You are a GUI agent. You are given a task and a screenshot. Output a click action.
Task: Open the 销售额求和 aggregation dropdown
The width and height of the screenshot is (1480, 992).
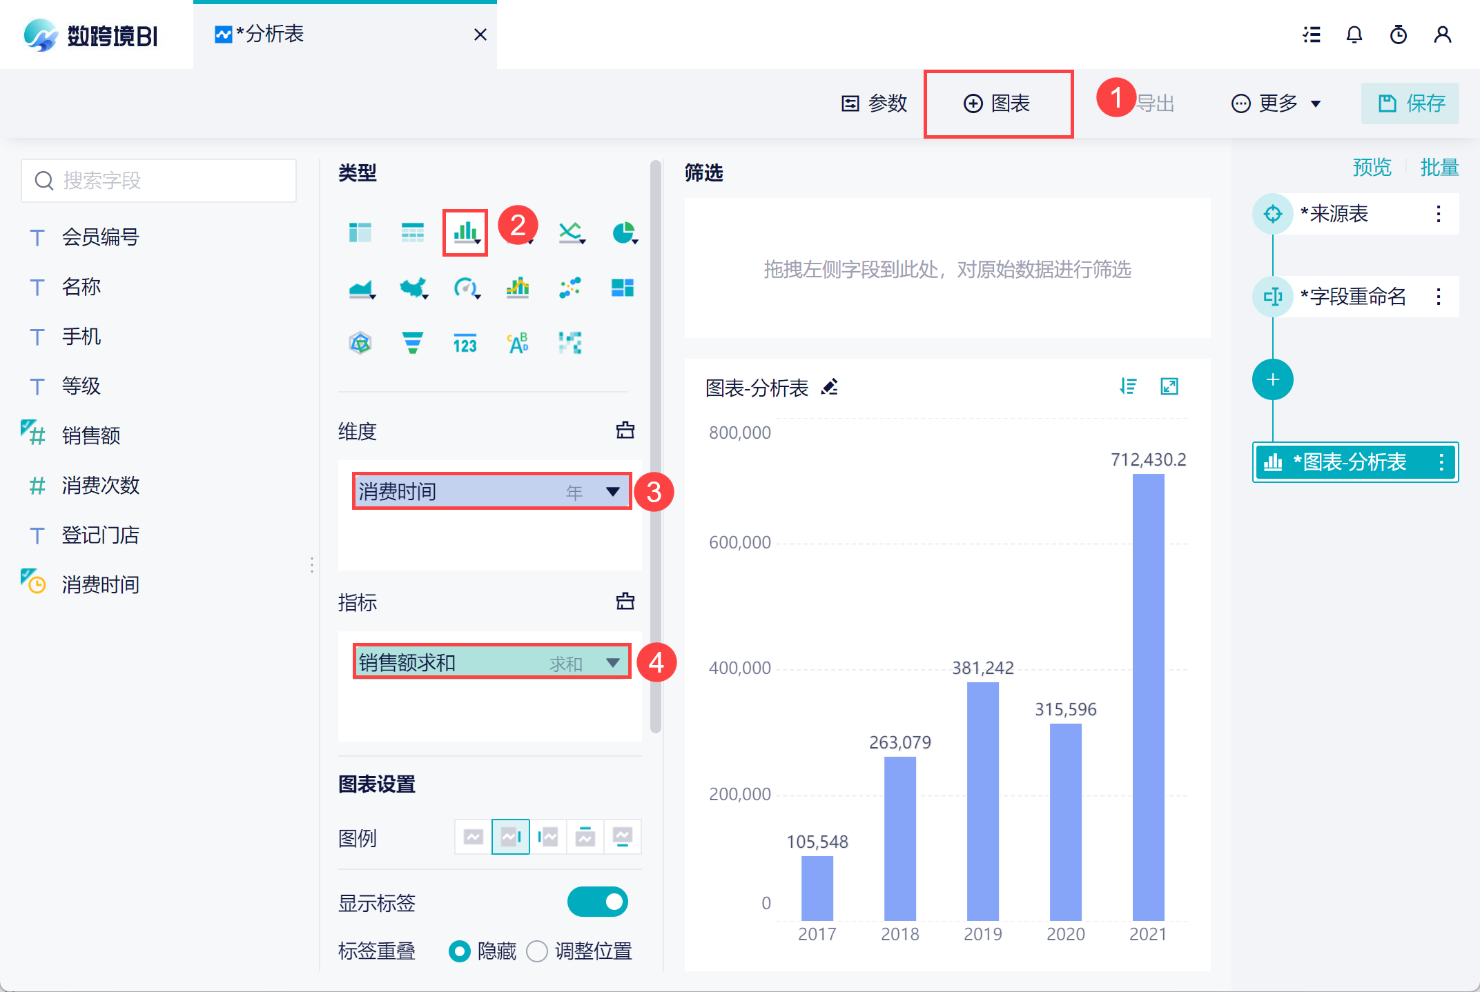coord(612,662)
